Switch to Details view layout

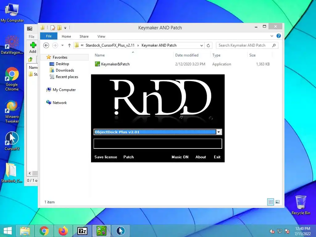[270, 202]
